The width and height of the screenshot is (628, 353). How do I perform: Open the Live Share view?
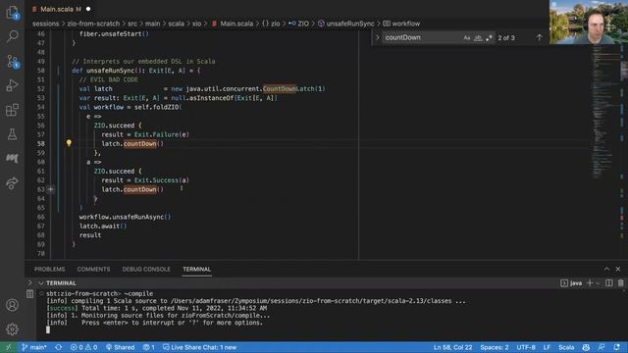pos(13,183)
